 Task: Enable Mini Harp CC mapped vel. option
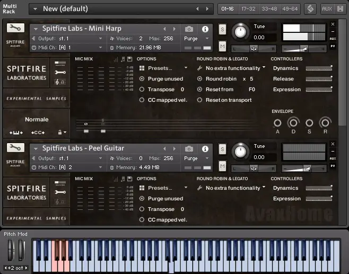pos(142,100)
